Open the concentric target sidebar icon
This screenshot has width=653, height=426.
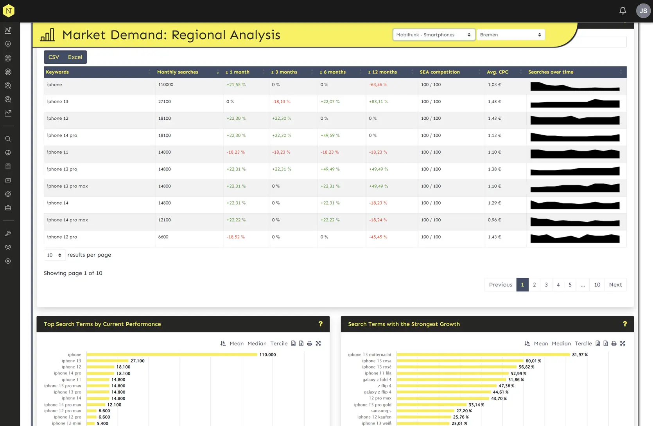[x=8, y=58]
